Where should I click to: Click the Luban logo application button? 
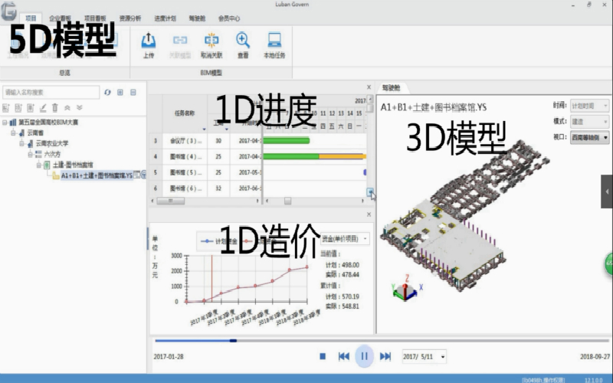point(8,11)
